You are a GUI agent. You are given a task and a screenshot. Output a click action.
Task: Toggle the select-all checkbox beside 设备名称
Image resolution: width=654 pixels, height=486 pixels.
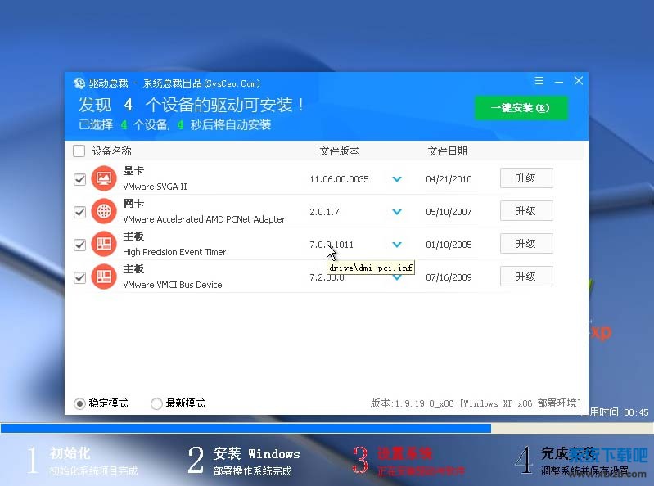pyautogui.click(x=79, y=151)
